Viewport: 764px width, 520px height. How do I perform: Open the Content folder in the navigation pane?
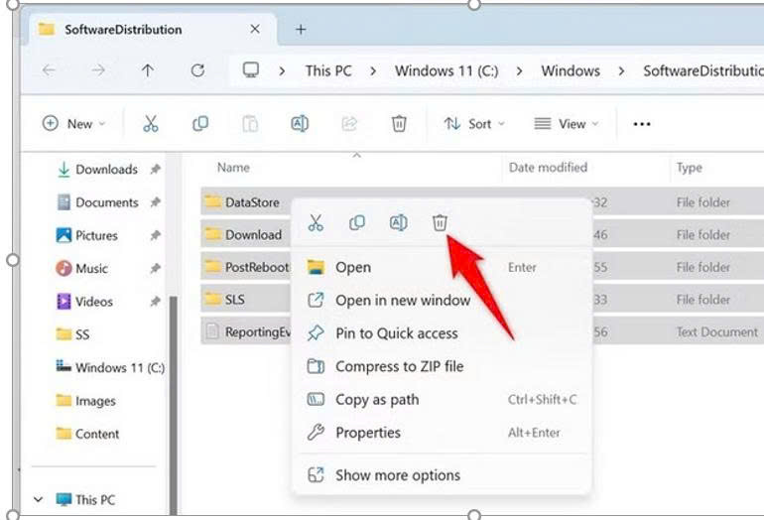87,434
